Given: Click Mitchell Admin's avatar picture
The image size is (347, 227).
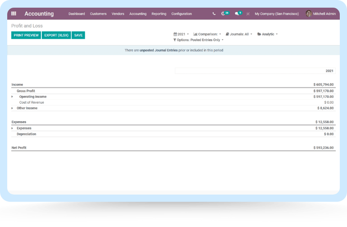Looking at the screenshot, I should coord(309,14).
